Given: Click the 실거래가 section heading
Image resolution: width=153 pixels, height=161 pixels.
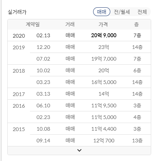Looking at the screenshot, I should click(x=17, y=12).
